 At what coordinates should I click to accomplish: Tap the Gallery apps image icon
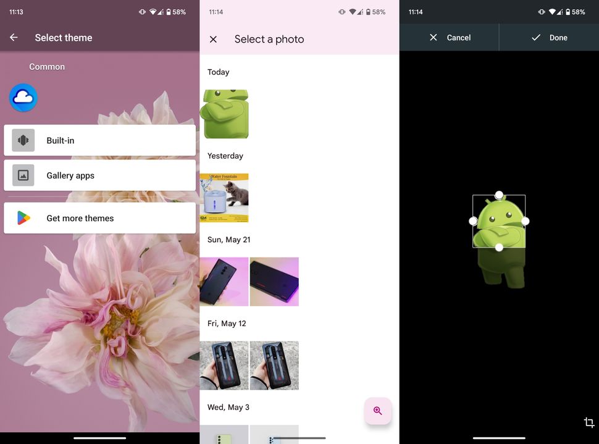coord(23,175)
